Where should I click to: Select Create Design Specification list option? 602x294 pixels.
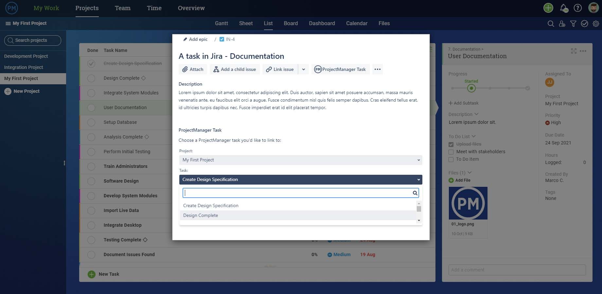click(x=298, y=206)
